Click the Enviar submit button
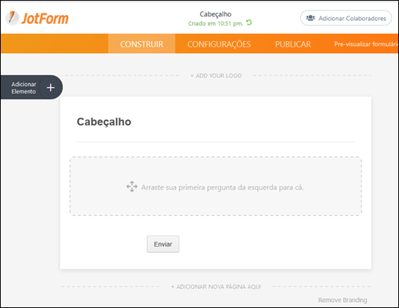 point(163,244)
